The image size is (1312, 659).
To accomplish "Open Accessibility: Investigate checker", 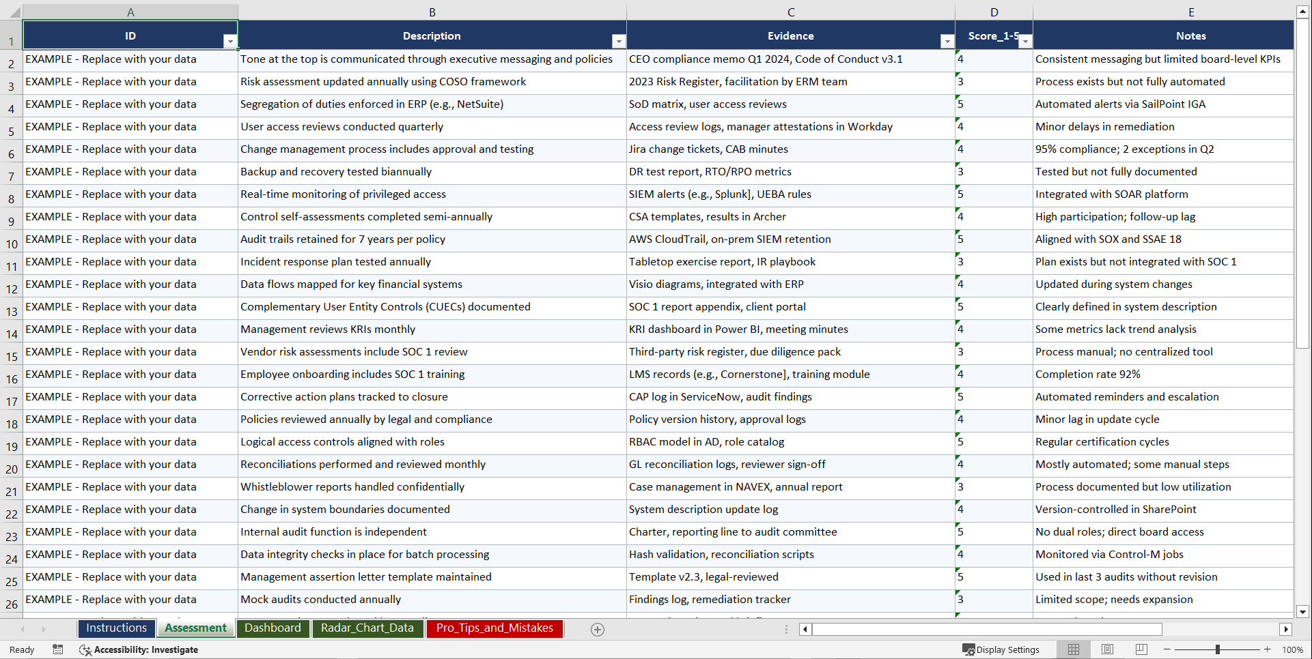I will click(139, 649).
